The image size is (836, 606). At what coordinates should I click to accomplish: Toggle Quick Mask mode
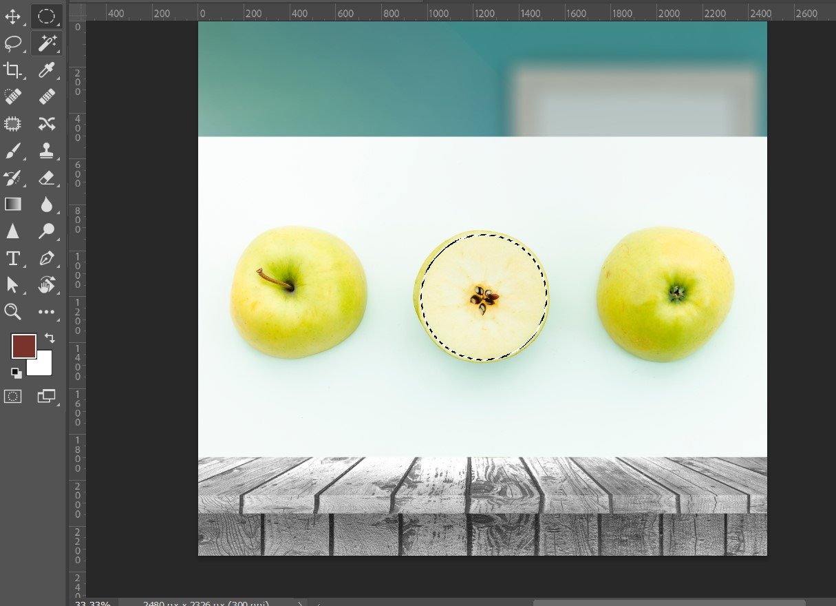13,396
